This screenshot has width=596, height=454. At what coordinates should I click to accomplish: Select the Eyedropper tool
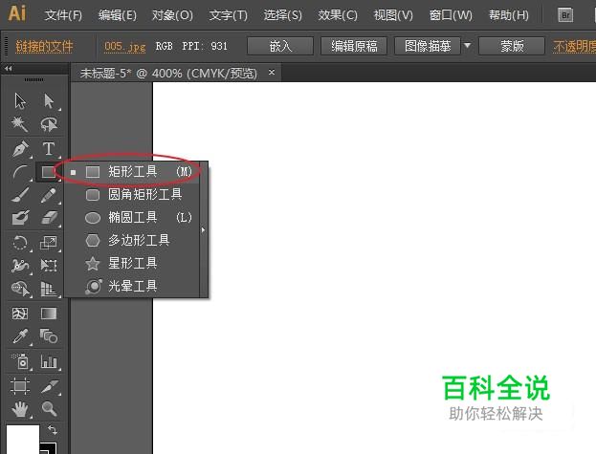click(x=20, y=336)
